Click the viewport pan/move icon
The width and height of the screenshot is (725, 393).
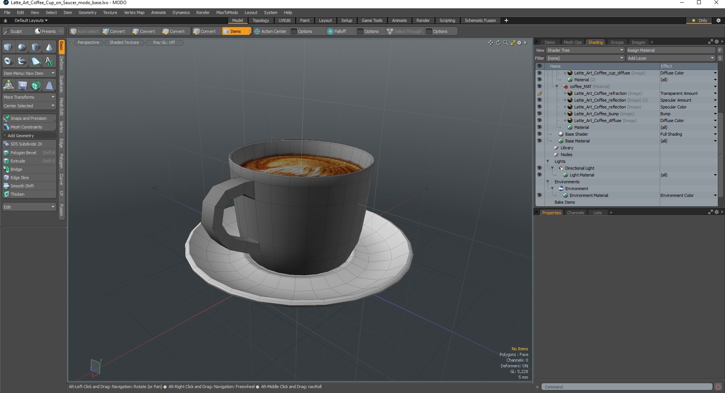point(491,43)
